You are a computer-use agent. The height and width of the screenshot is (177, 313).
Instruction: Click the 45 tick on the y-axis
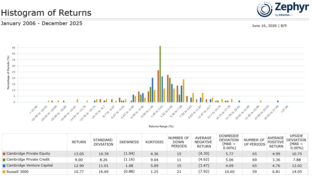13,48
